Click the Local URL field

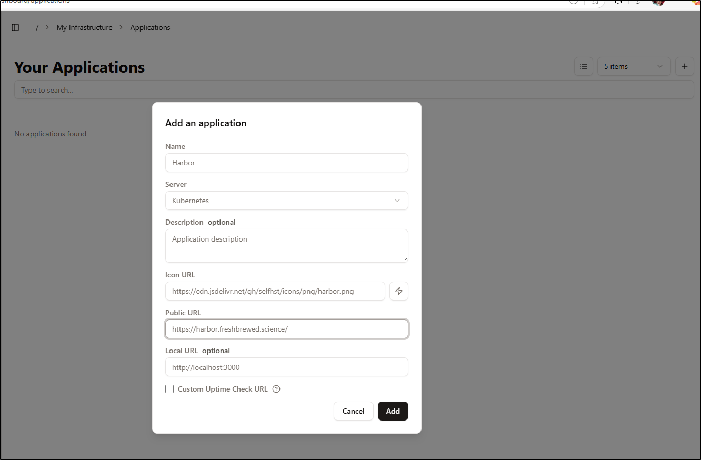point(287,367)
